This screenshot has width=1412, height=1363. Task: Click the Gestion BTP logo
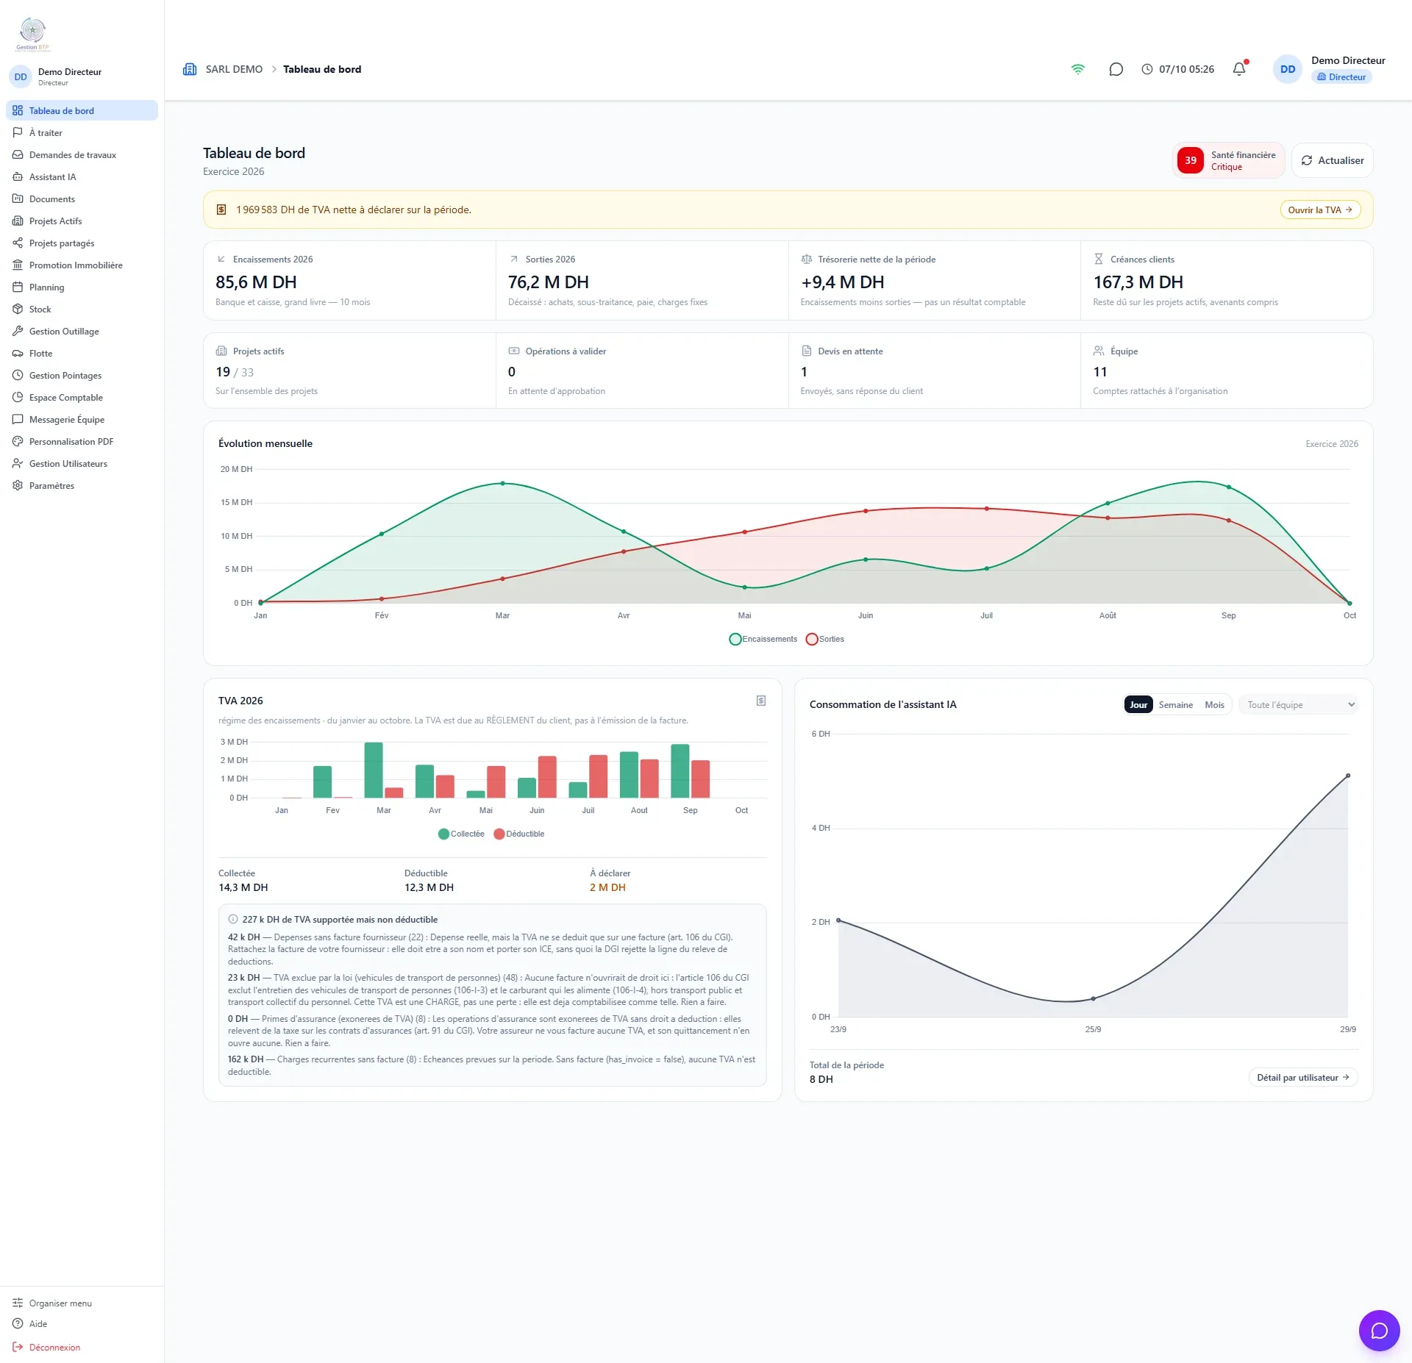pyautogui.click(x=32, y=34)
